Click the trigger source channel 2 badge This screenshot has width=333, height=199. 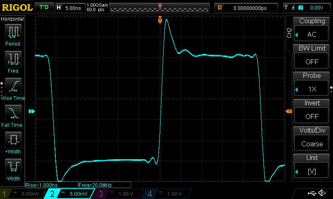[x=301, y=8]
